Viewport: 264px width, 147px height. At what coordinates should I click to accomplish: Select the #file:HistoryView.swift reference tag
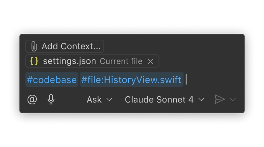point(131,80)
